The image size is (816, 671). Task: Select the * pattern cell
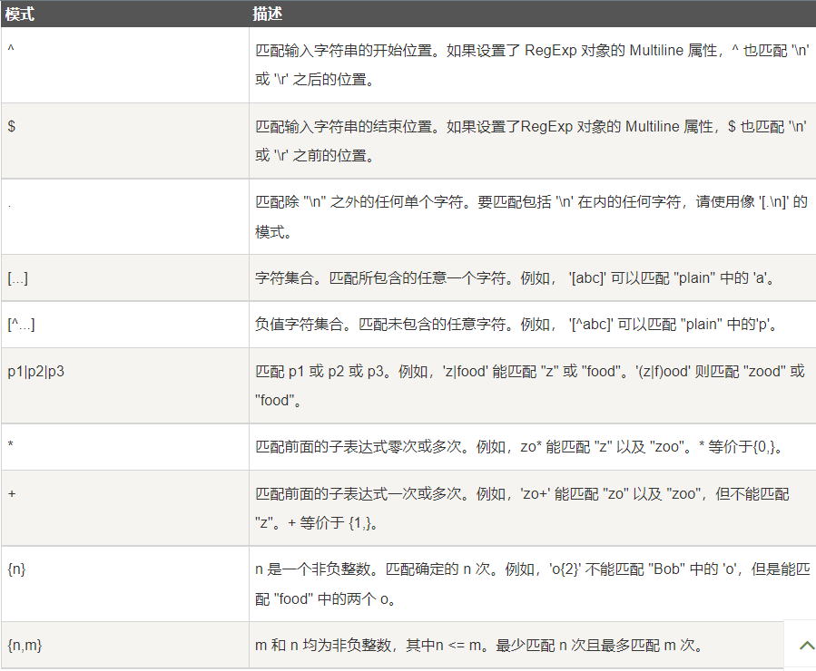click(x=125, y=447)
